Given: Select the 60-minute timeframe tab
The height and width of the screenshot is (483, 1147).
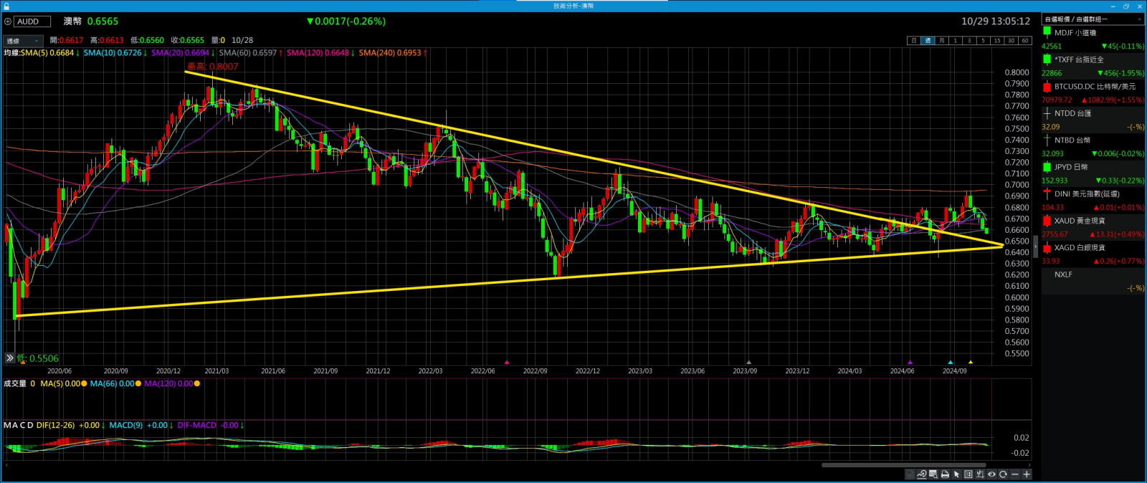Looking at the screenshot, I should coord(1024,41).
